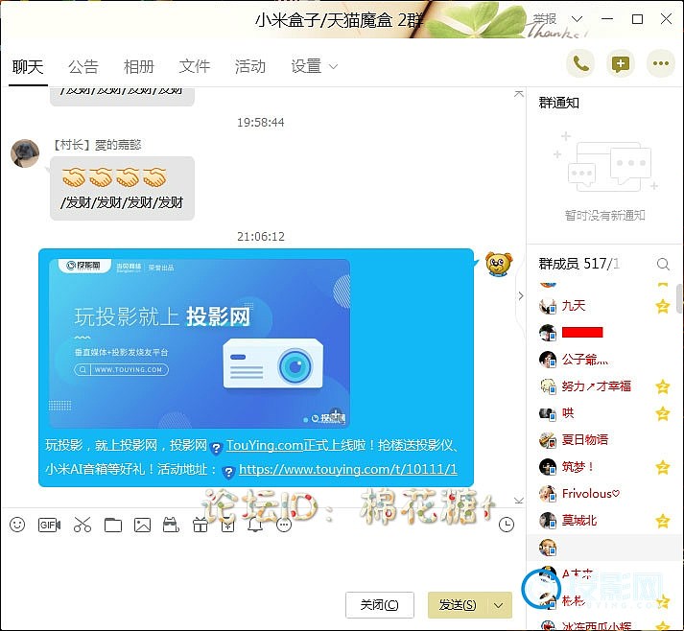
Task: Click the 群成员 517 header
Action: tap(578, 264)
